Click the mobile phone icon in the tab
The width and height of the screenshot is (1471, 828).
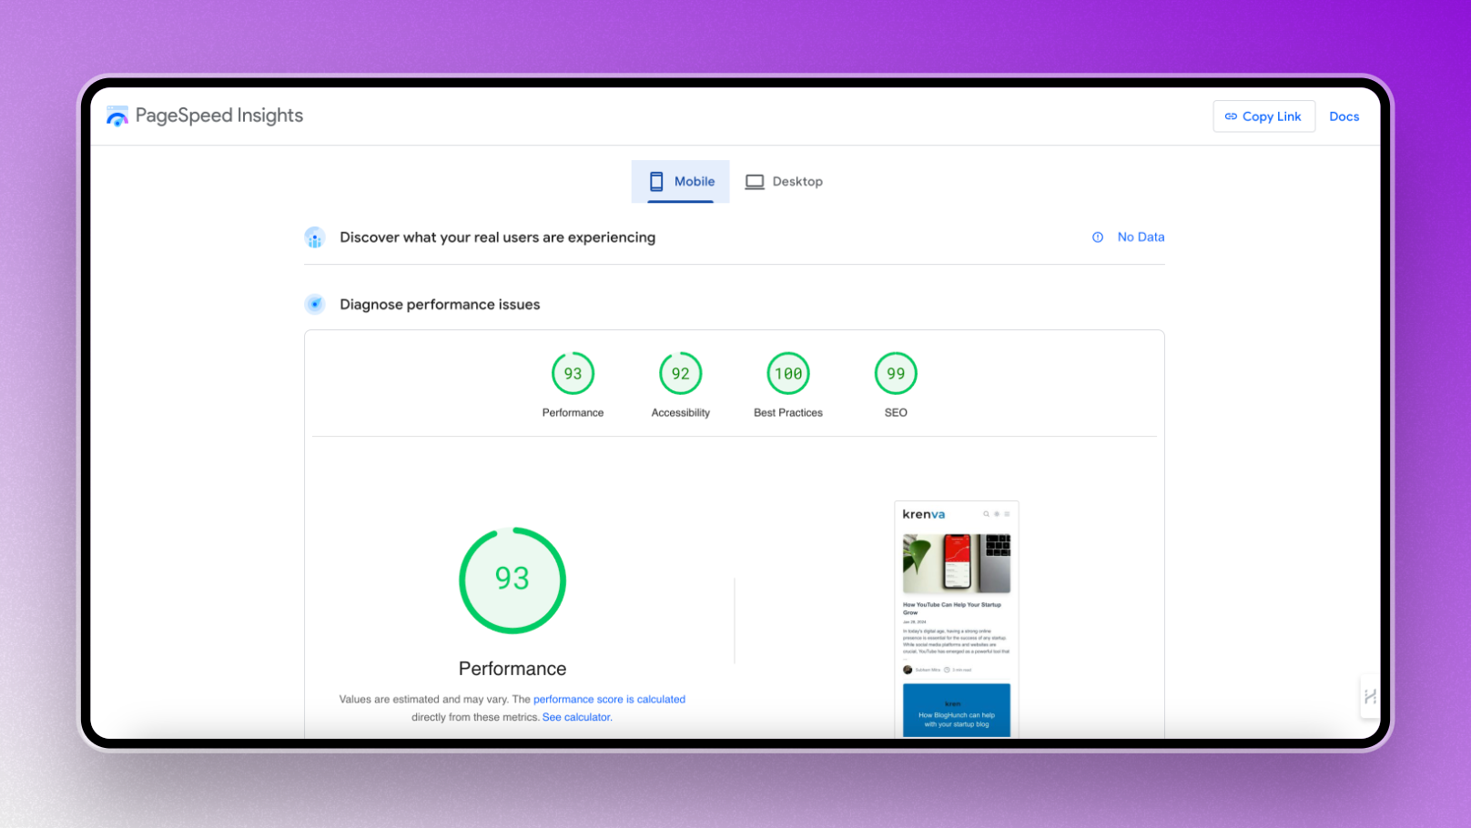coord(656,182)
